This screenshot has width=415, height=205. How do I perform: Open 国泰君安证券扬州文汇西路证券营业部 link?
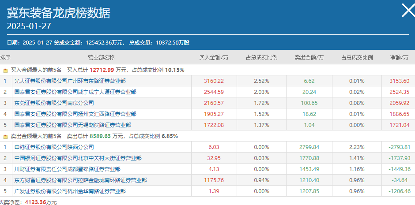coord(75,114)
